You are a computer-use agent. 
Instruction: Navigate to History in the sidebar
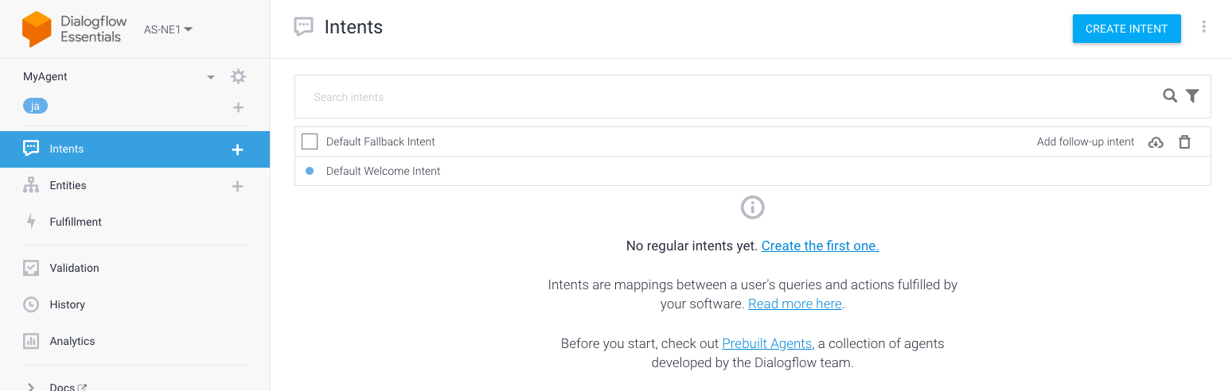(67, 304)
